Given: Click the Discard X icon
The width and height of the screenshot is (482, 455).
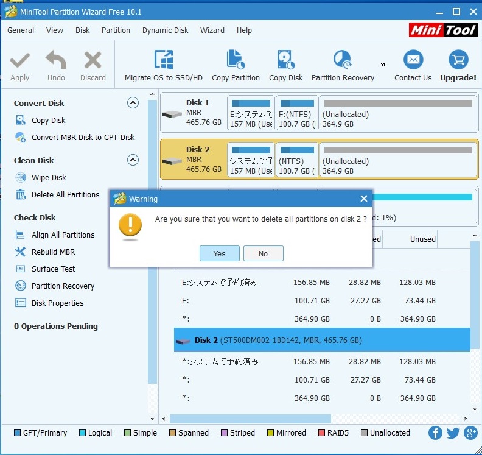Looking at the screenshot, I should point(93,60).
